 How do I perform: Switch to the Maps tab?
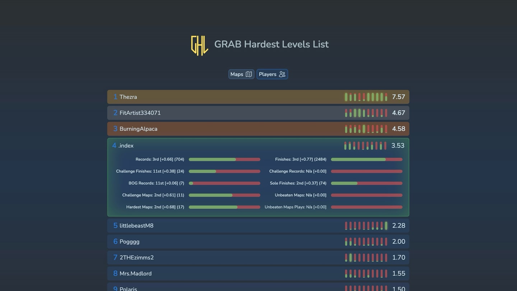[241, 74]
